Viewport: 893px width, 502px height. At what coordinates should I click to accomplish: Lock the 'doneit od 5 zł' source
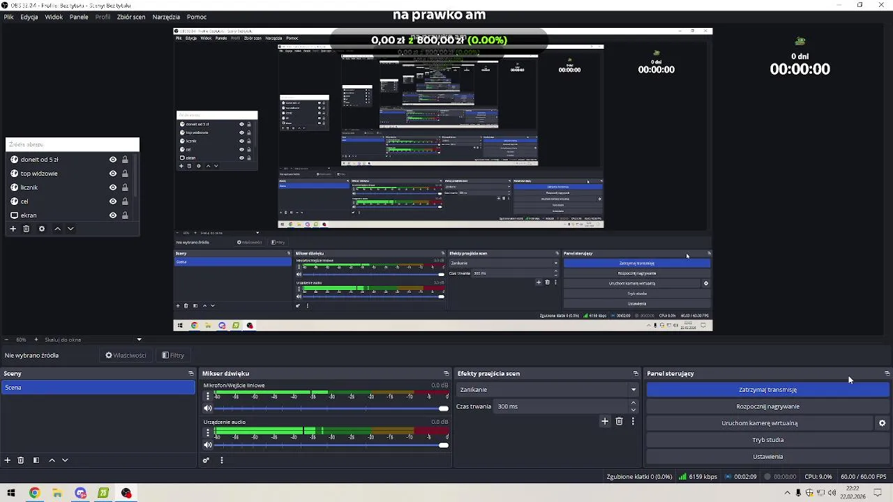(x=125, y=160)
